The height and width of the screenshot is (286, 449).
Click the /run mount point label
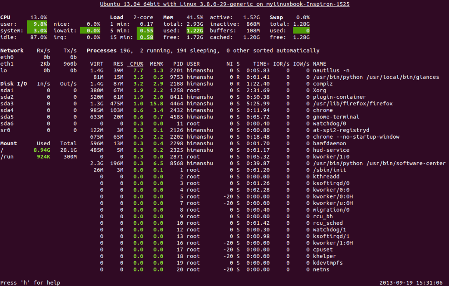[x=7, y=157]
